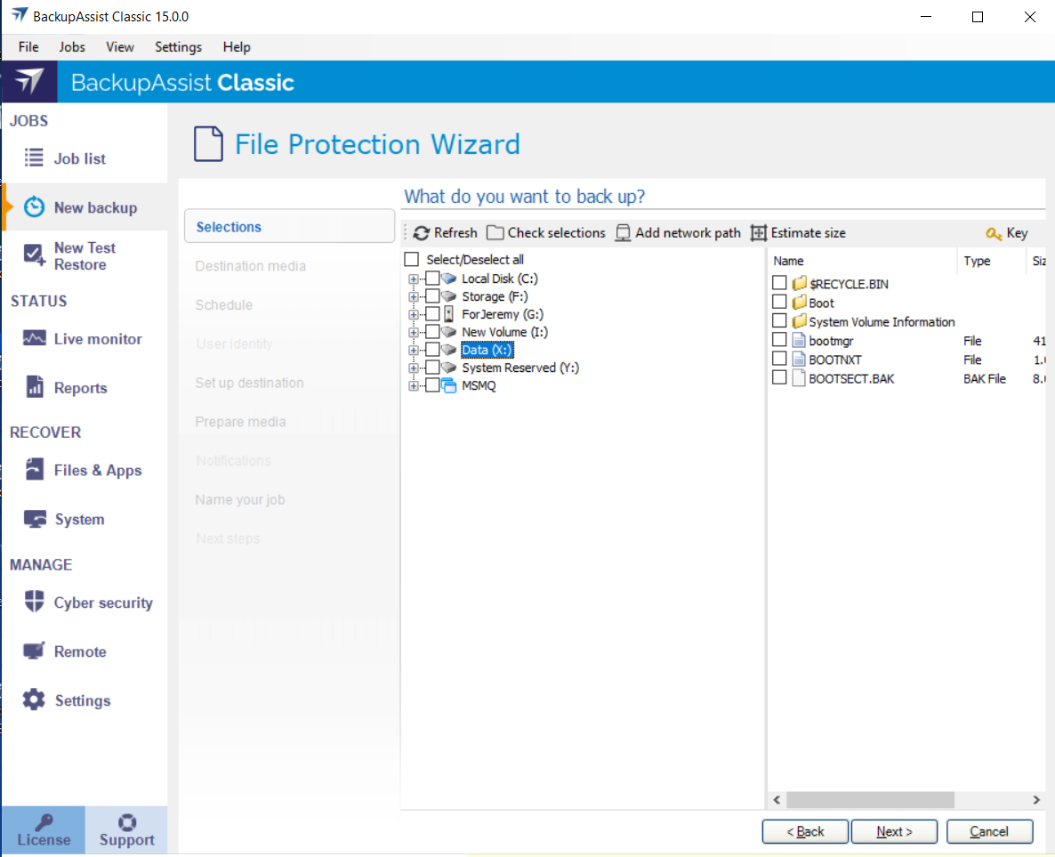Open the Key legend icon
The height and width of the screenshot is (857, 1055).
coord(994,233)
